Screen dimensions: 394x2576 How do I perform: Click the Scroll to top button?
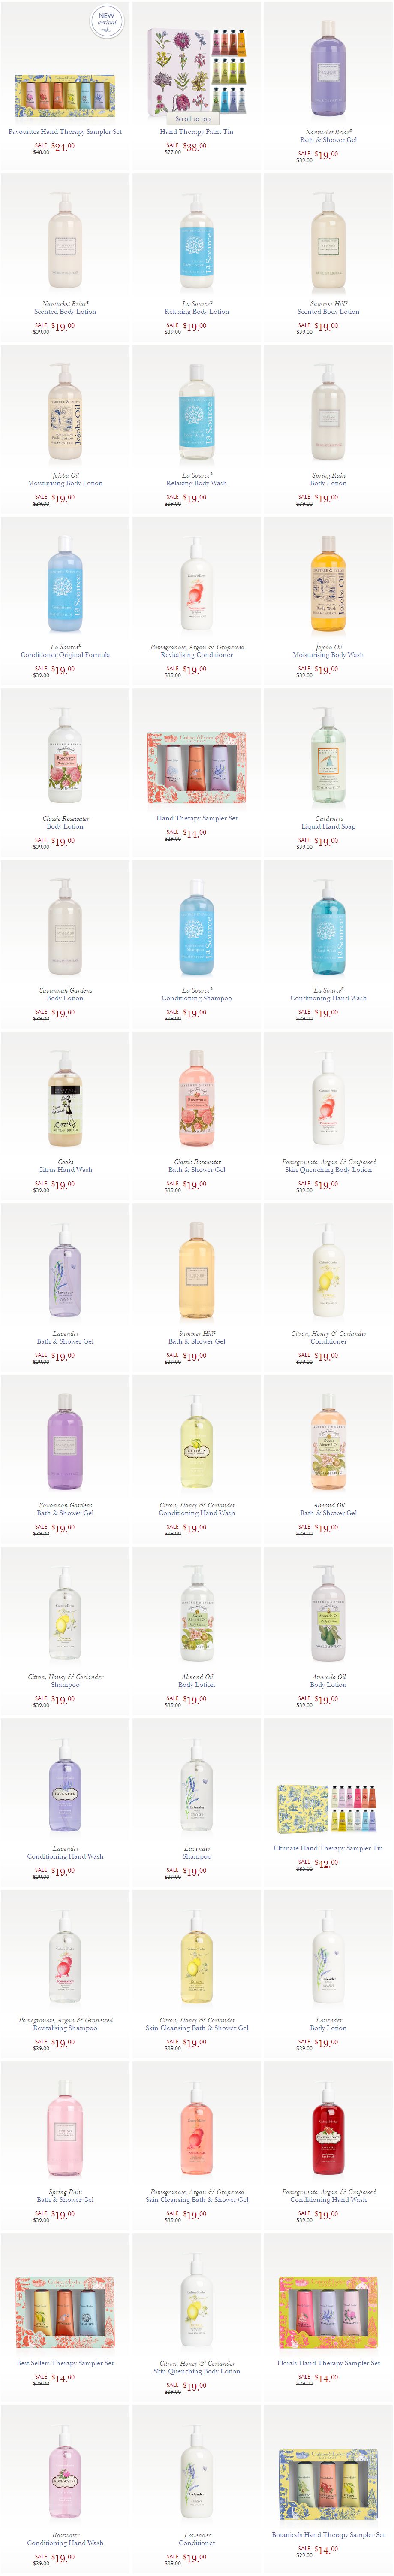(193, 118)
